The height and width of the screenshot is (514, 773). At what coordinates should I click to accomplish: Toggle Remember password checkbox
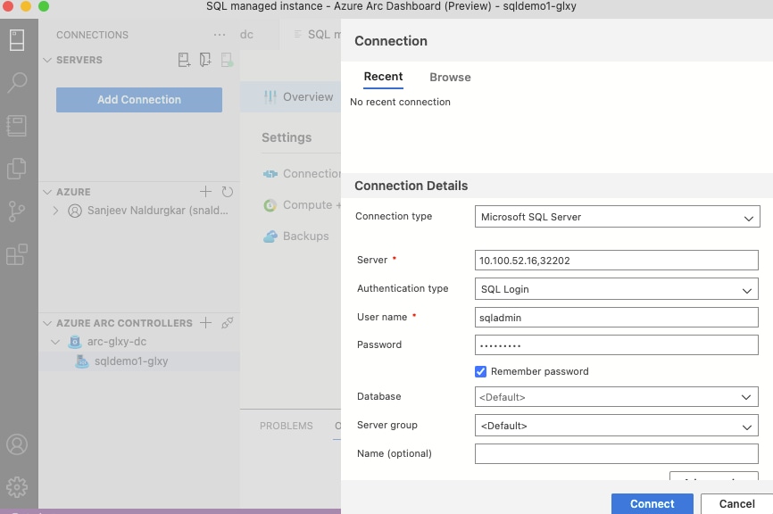[480, 371]
